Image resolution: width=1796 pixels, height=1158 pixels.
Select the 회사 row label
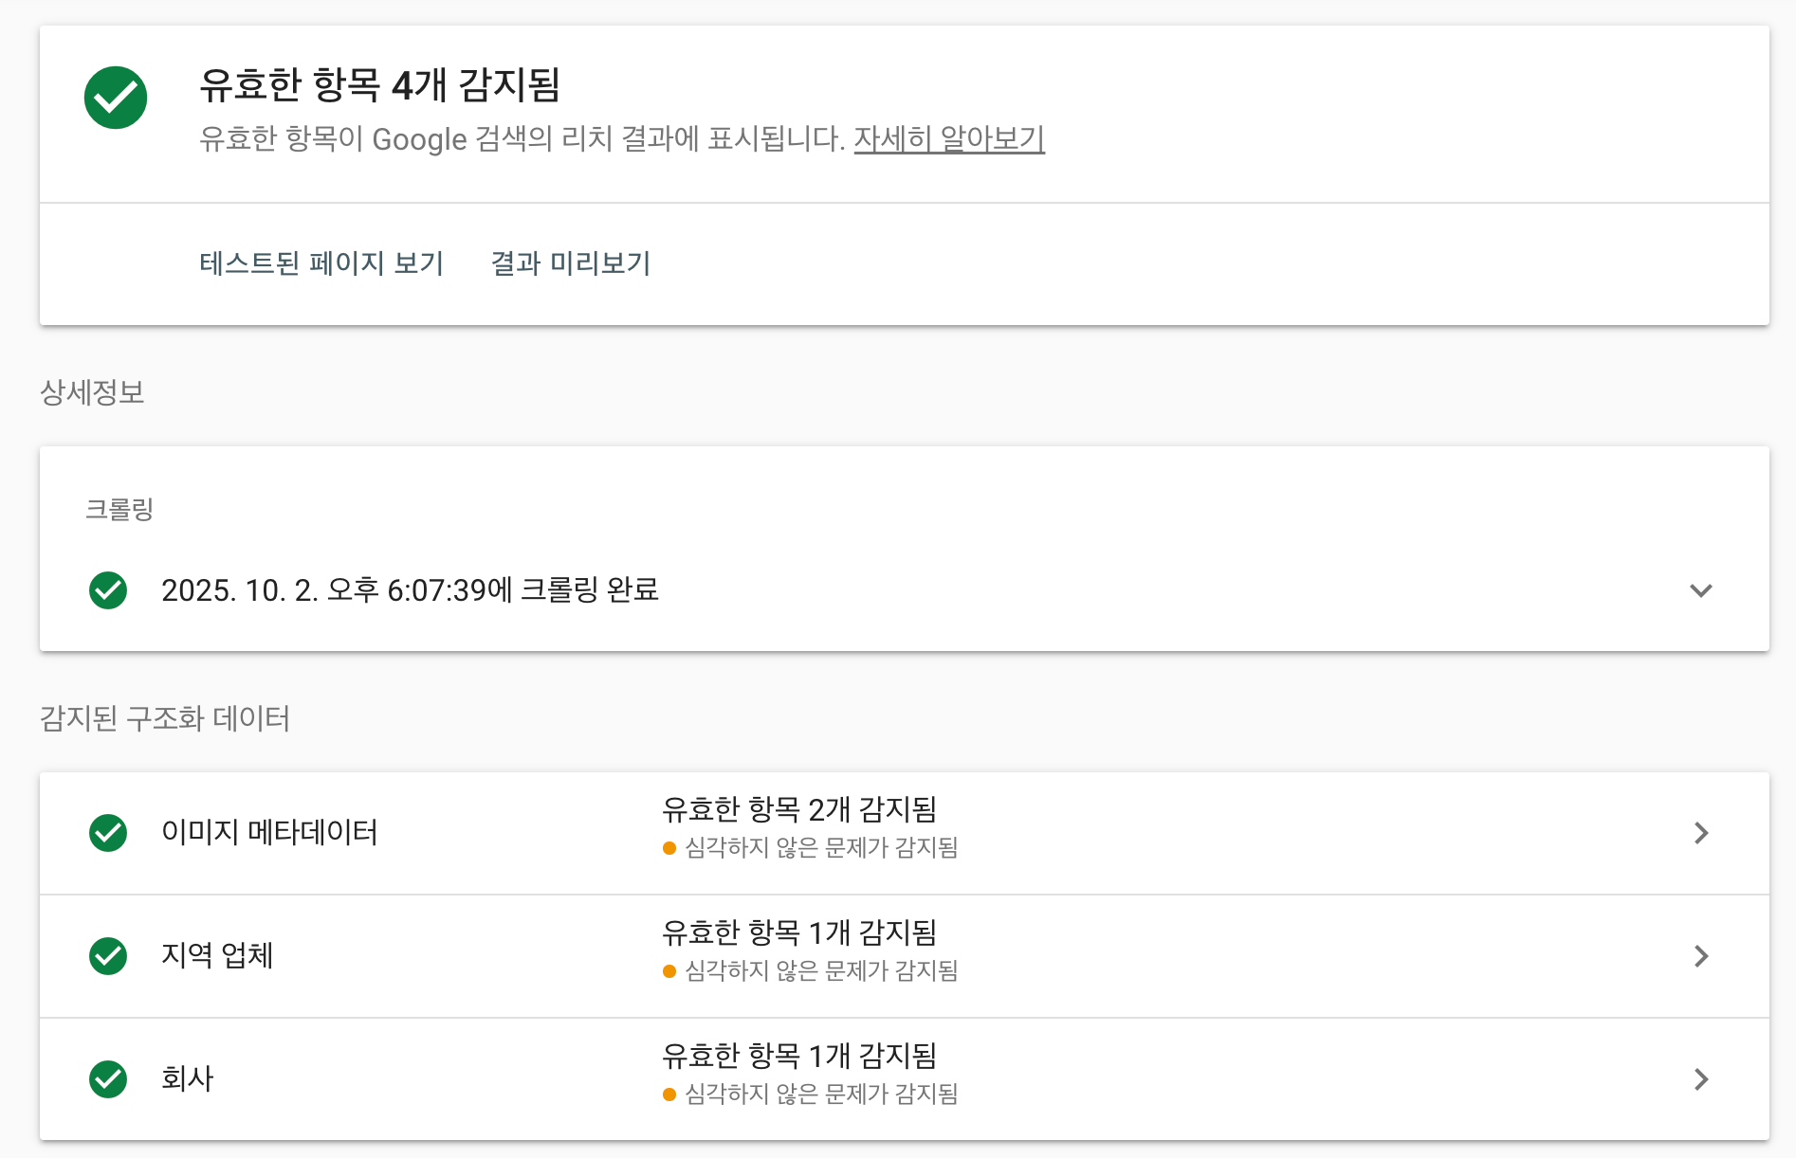[188, 1079]
